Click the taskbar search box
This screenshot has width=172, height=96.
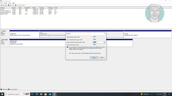[17, 94]
